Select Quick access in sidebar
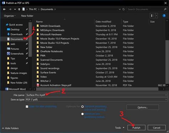This screenshot has width=169, height=133. tap(14, 25)
